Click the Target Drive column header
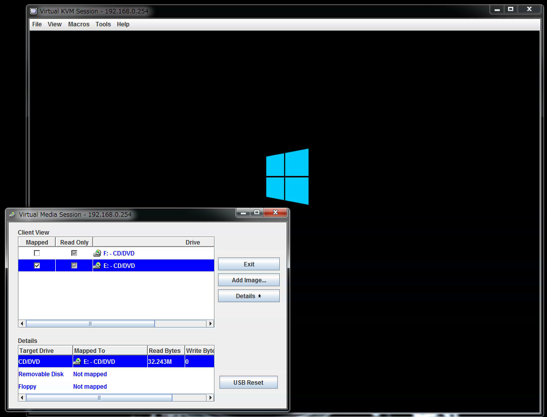 click(45, 351)
